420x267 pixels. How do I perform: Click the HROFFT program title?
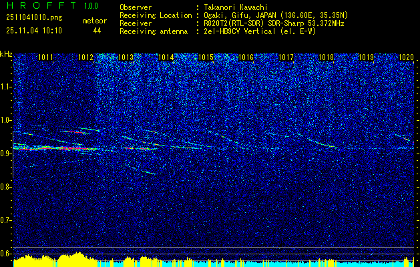(x=41, y=5)
